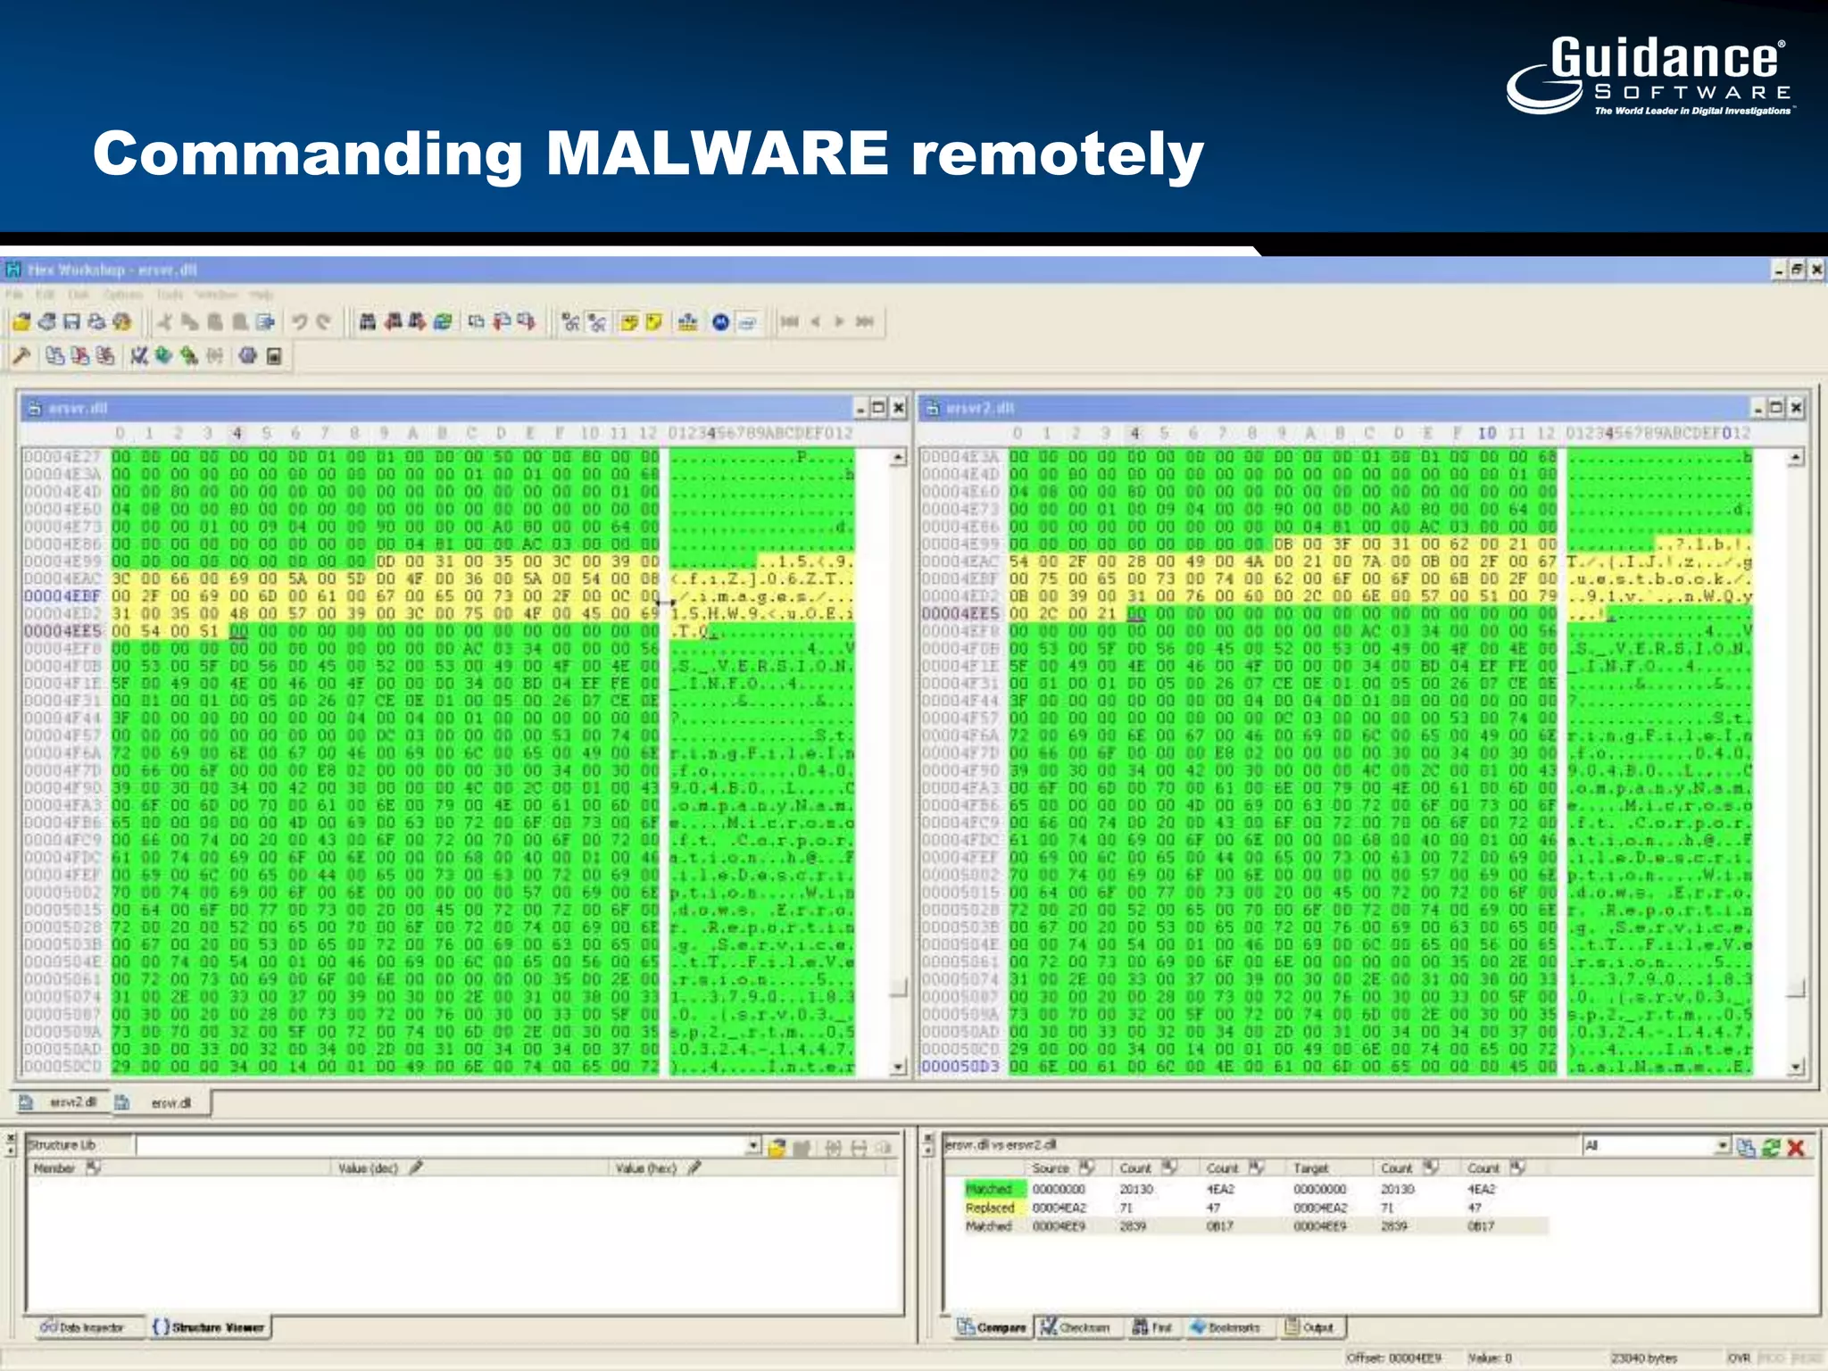1828x1371 pixels.
Task: Click the second yellow bookmark note icon
Action: (654, 321)
